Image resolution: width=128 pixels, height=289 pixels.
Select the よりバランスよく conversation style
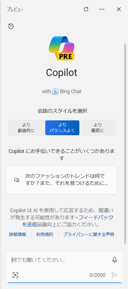pyautogui.click(x=62, y=128)
